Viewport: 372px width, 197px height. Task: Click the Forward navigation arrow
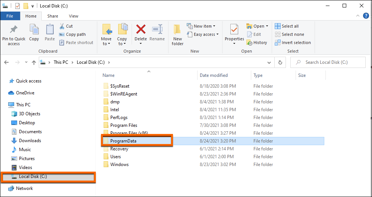pyautogui.click(x=17, y=62)
